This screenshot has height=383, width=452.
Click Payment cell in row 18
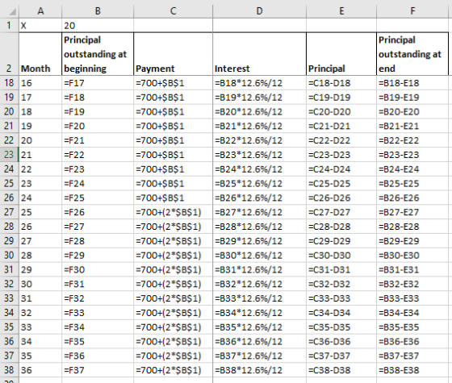[x=173, y=83]
